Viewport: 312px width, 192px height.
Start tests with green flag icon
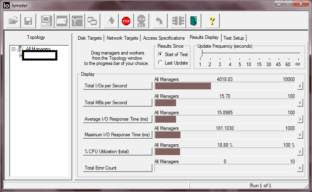[111, 21]
